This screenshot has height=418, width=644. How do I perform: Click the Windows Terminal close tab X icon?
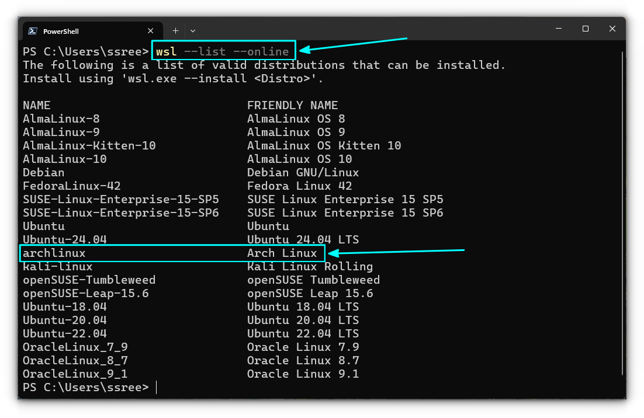pos(151,30)
